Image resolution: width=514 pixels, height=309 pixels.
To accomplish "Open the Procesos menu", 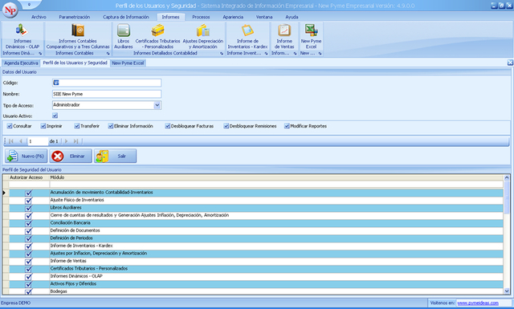I will [201, 17].
